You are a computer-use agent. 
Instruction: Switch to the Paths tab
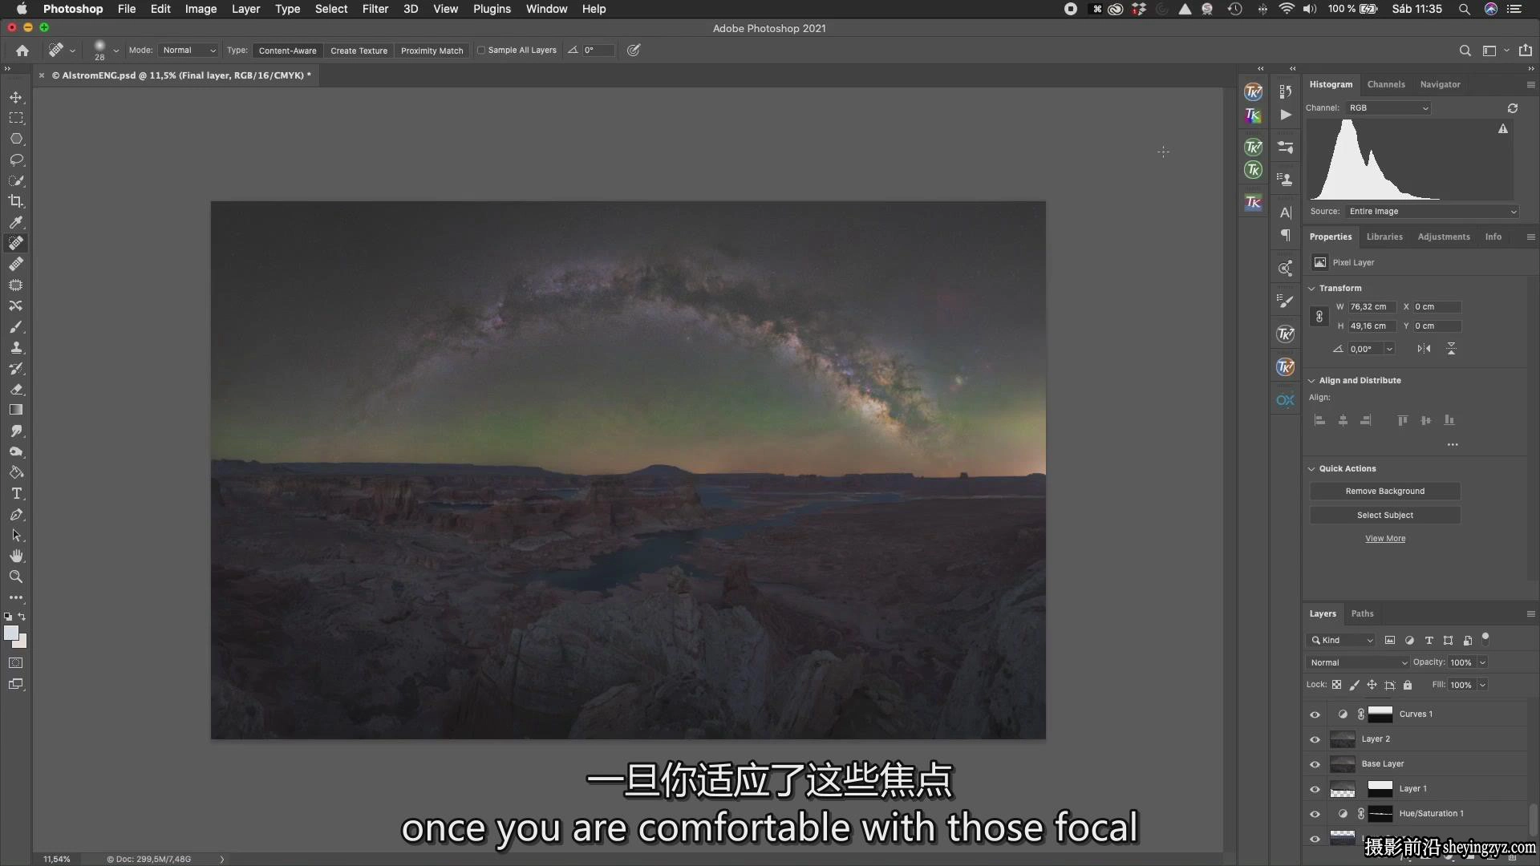(1362, 613)
